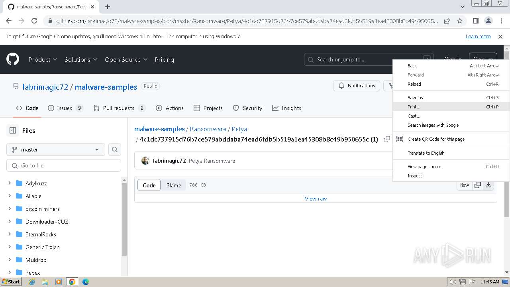The height and width of the screenshot is (287, 510).
Task: Click the Raw button
Action: coord(465,185)
